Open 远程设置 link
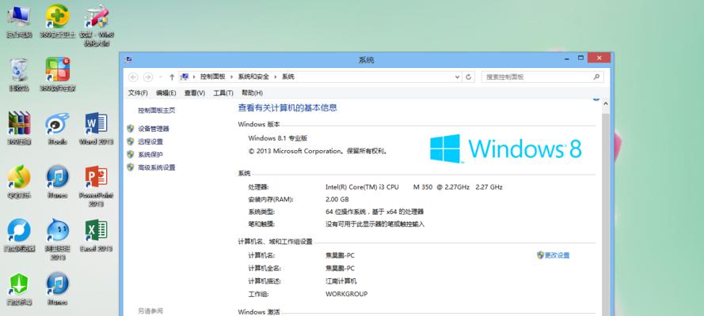This screenshot has width=704, height=316. coord(150,142)
